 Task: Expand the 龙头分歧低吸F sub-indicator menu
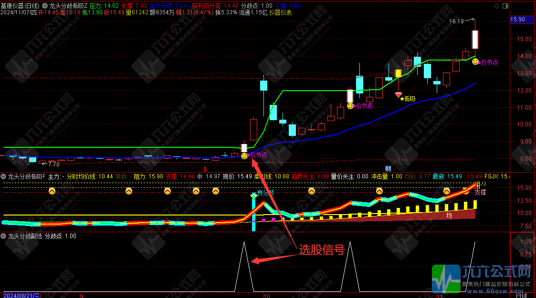[4, 176]
